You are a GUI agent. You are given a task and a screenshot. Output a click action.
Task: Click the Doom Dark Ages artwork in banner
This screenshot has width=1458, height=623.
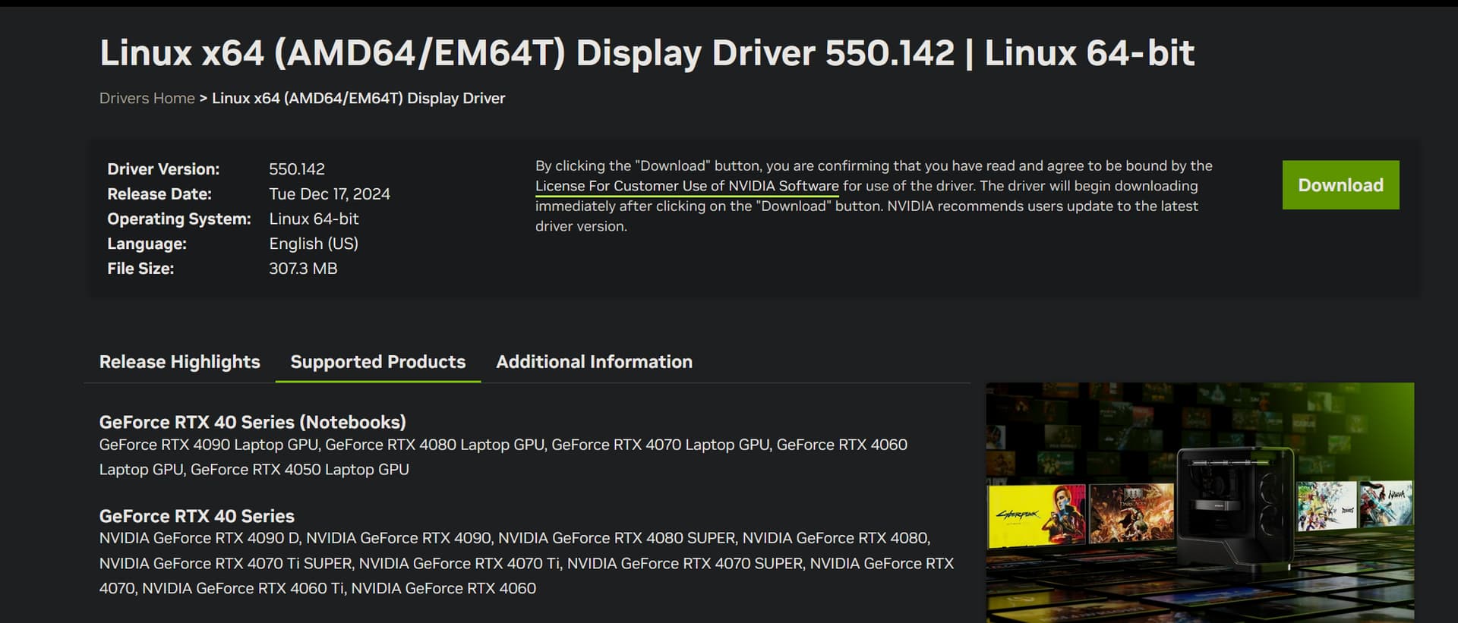click(x=1131, y=512)
